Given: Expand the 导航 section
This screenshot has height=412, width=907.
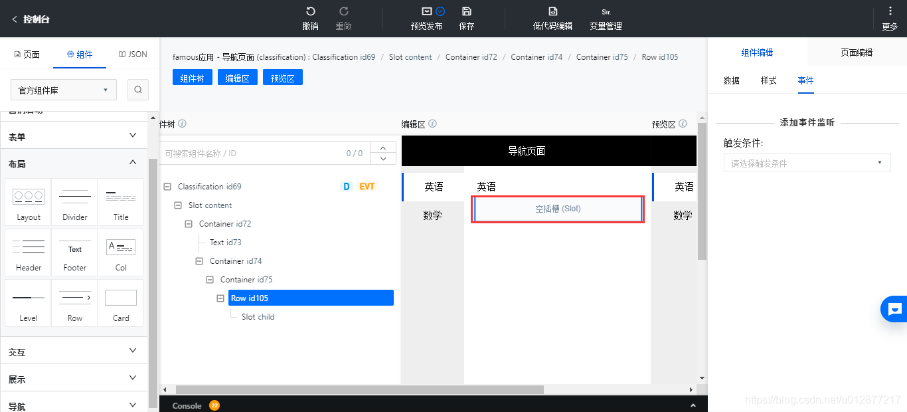Looking at the screenshot, I should click(x=74, y=405).
